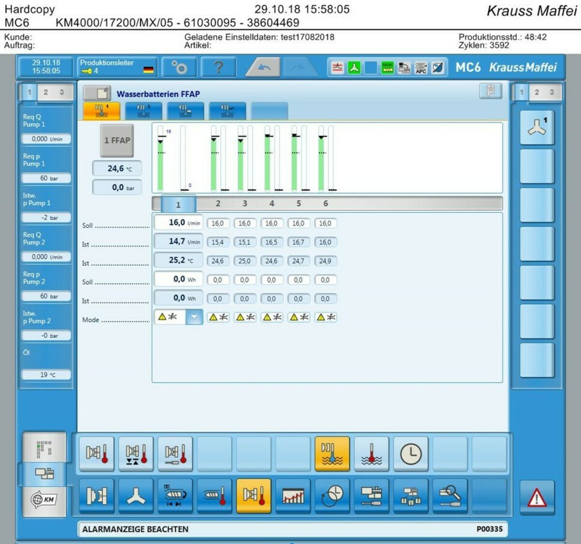This screenshot has width=581, height=544.
Task: Open the first mold temperature icon in the submenu row
Action: point(96,453)
